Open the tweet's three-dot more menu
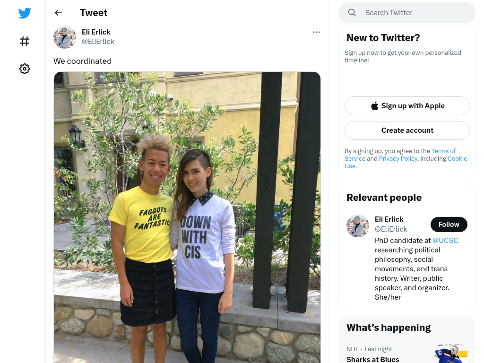The image size is (484, 363). [316, 32]
